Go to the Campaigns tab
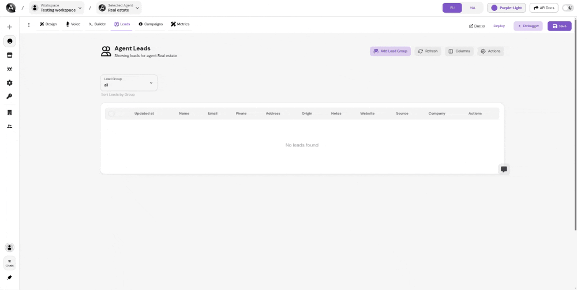The image size is (577, 290). coord(151,24)
